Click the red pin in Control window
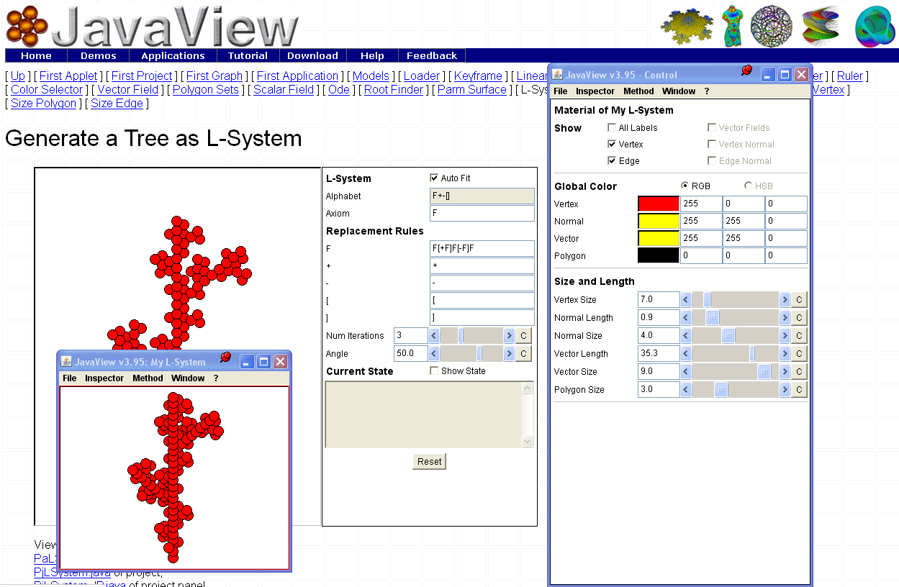Image resolution: width=899 pixels, height=587 pixels. coord(746,70)
